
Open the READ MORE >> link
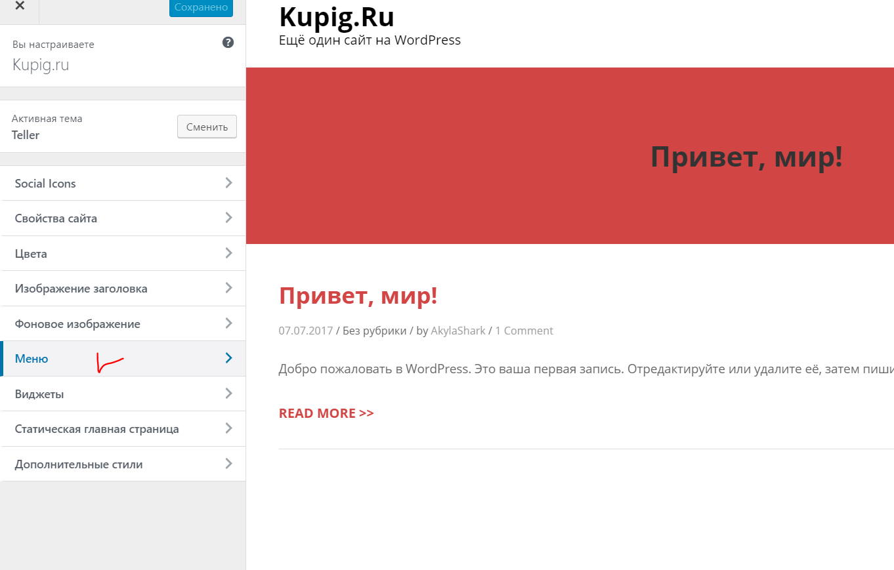click(326, 413)
